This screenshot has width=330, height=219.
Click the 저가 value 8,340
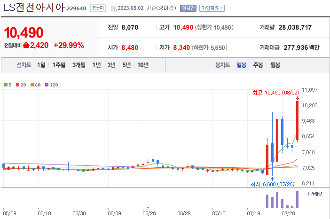click(x=181, y=47)
